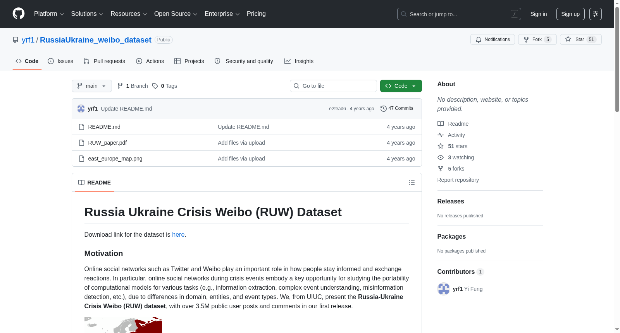Open the green Code dropdown button
The image size is (620, 333).
[401, 86]
